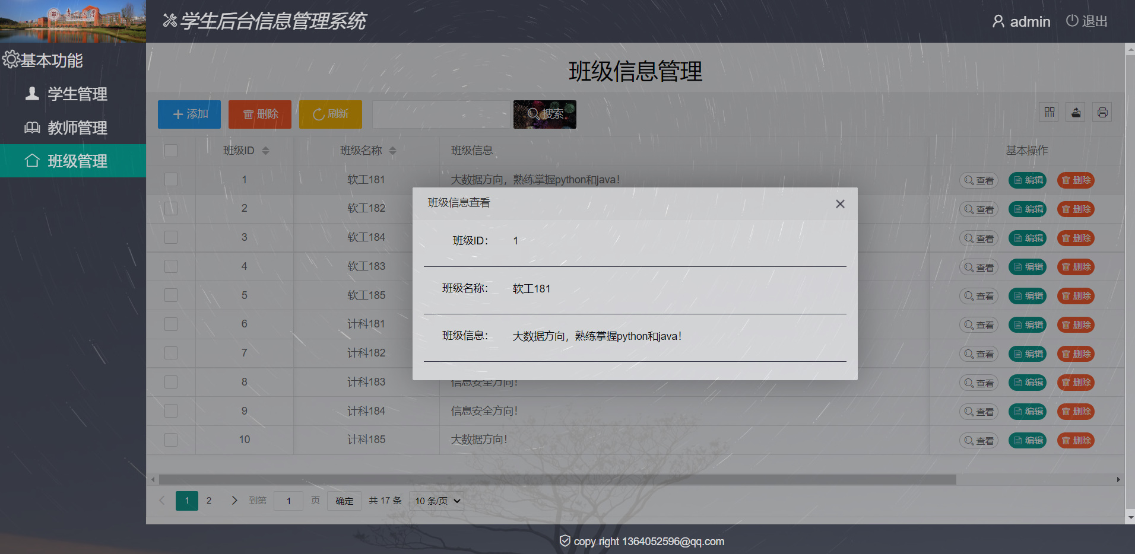Viewport: 1135px width, 554px height.
Task: Close the 班级信息查看 dialog
Action: pyautogui.click(x=840, y=204)
